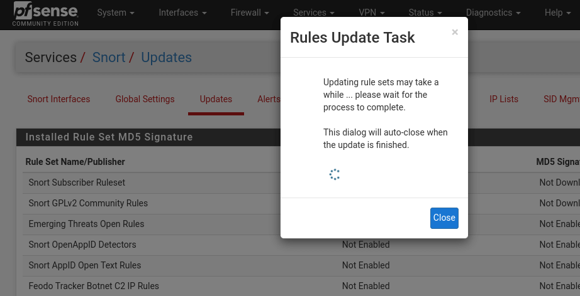Follow the Snort breadcrumb link
The image size is (580, 296).
pyautogui.click(x=109, y=58)
